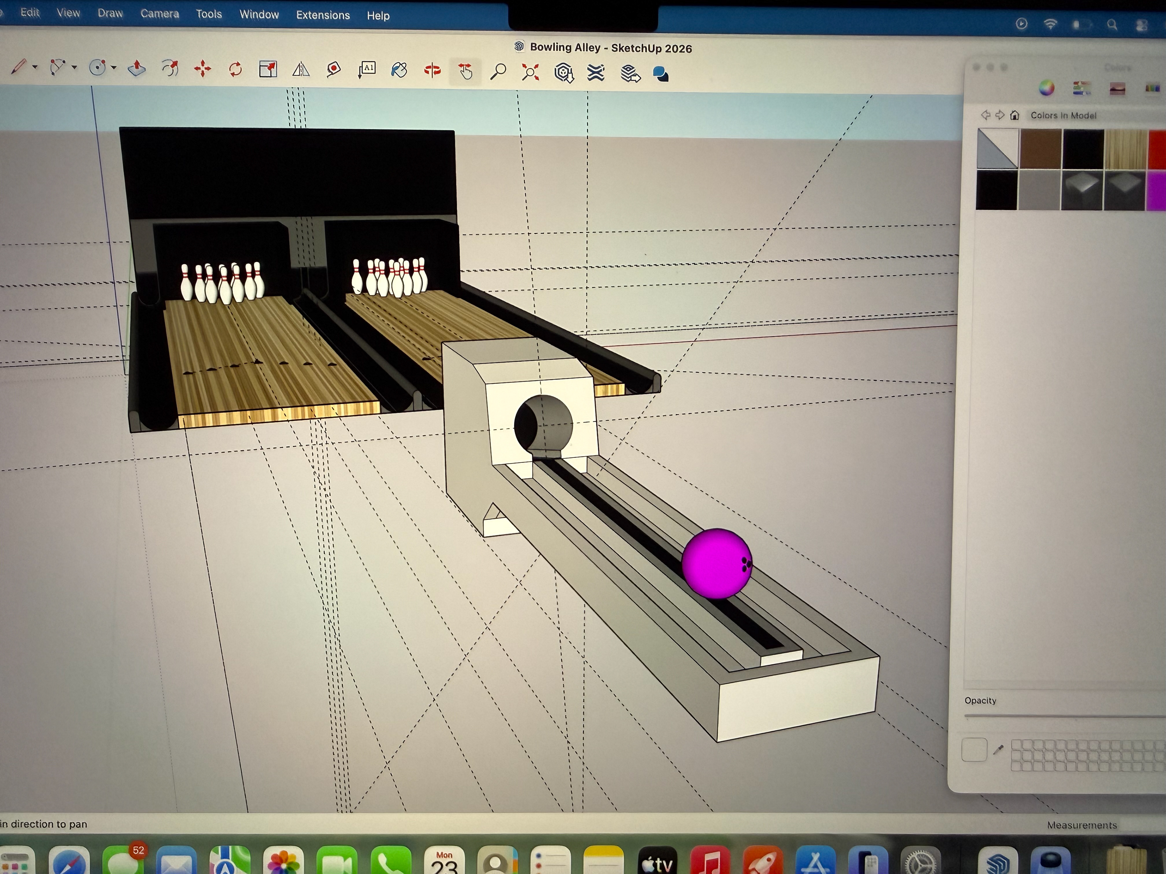Pick the brown color swatch

click(x=1041, y=149)
